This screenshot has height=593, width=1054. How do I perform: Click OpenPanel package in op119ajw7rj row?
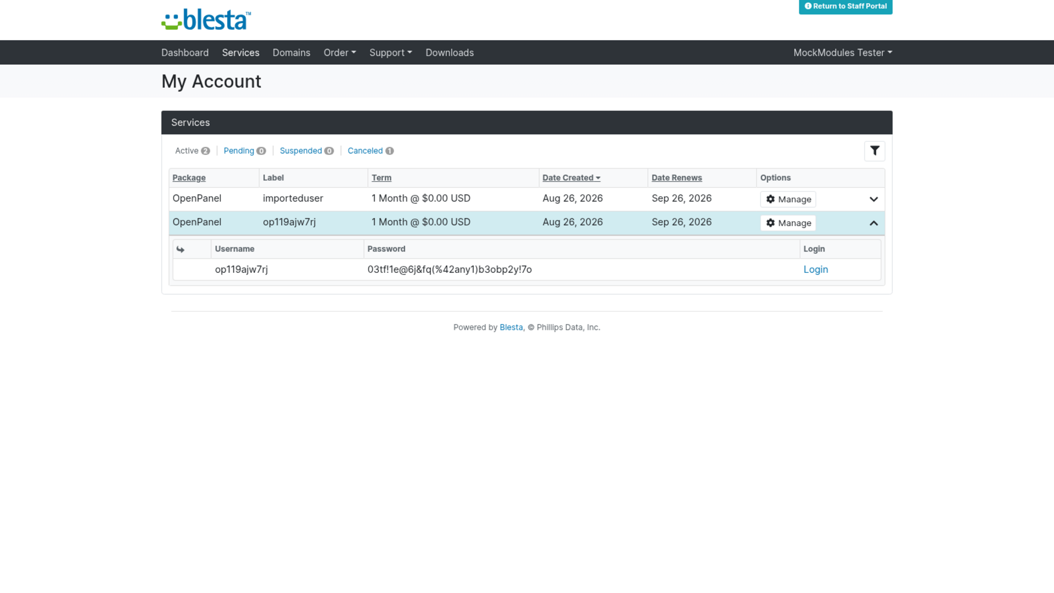[x=197, y=222]
